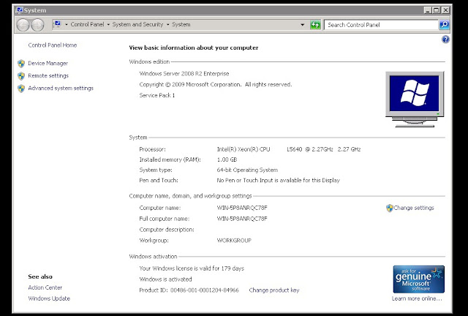Click the Service Pack 1 text
468x316 pixels.
point(157,95)
